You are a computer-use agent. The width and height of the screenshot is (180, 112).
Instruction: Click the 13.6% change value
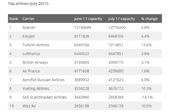coord(146,45)
